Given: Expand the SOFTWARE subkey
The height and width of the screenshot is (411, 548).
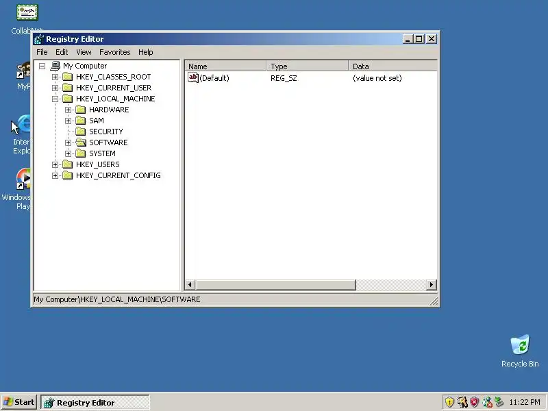Looking at the screenshot, I should pyautogui.click(x=68, y=142).
